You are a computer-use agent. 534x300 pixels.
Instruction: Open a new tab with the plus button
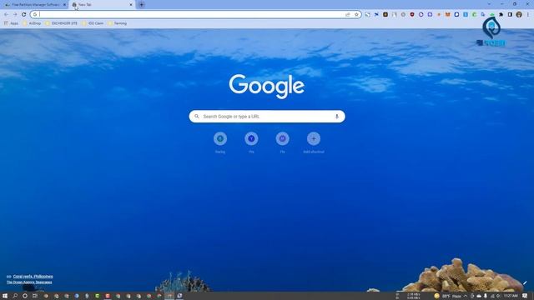tap(141, 5)
